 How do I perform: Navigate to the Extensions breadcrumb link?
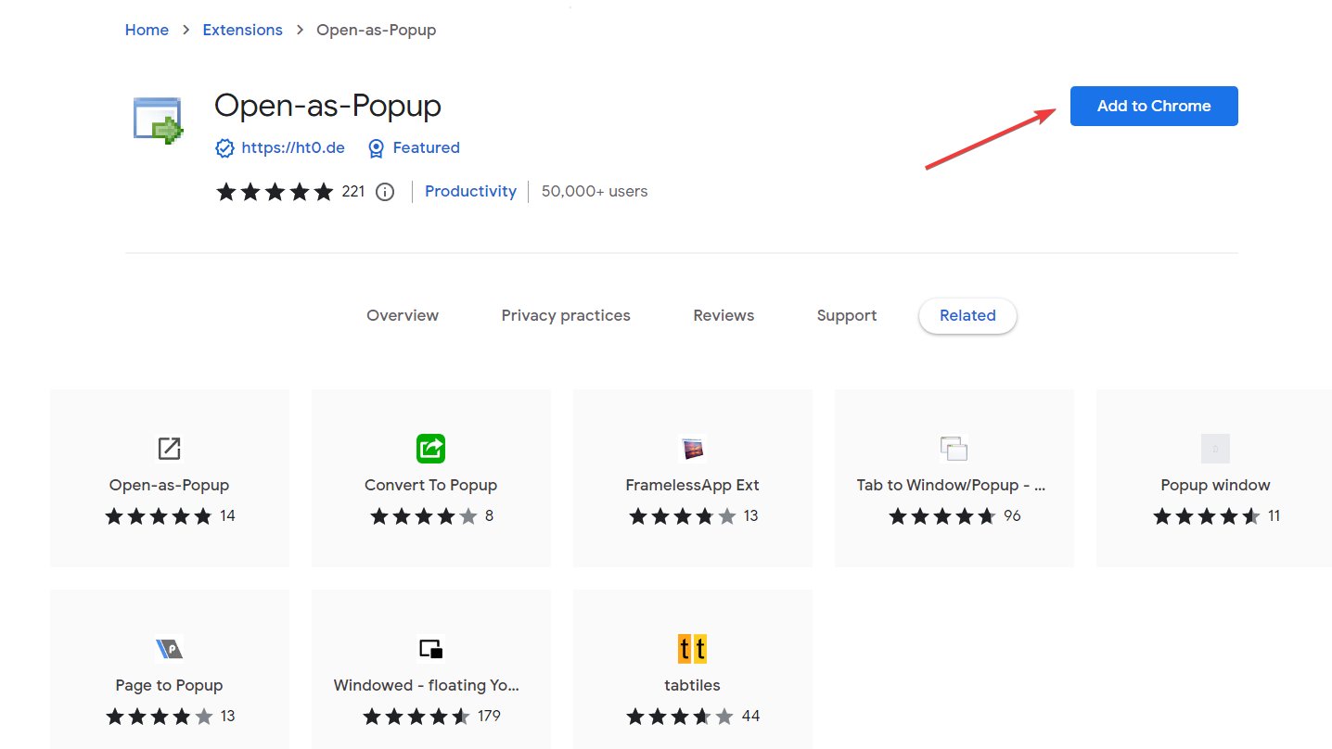[x=242, y=30]
